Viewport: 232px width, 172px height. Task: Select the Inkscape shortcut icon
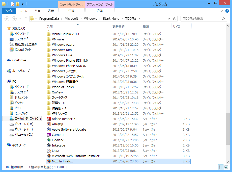click(x=49, y=145)
